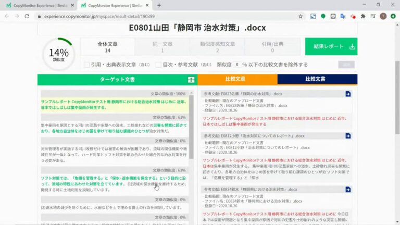The width and height of the screenshot is (400, 225).
Task: Open reference E0823佐藤「静岡の治水対策」.docx
Action: (x=243, y=94)
